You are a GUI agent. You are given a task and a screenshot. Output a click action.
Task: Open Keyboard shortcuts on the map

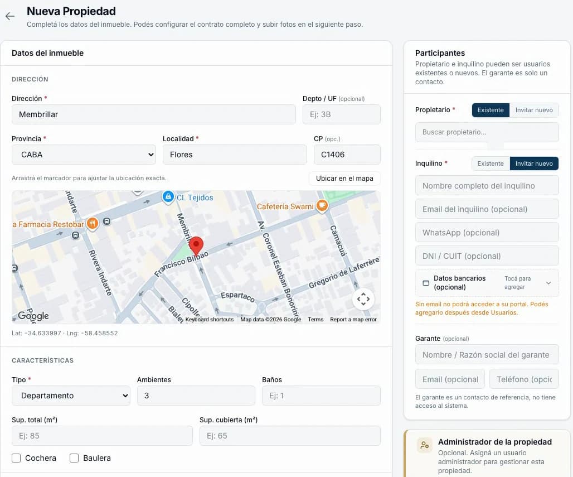click(x=210, y=319)
